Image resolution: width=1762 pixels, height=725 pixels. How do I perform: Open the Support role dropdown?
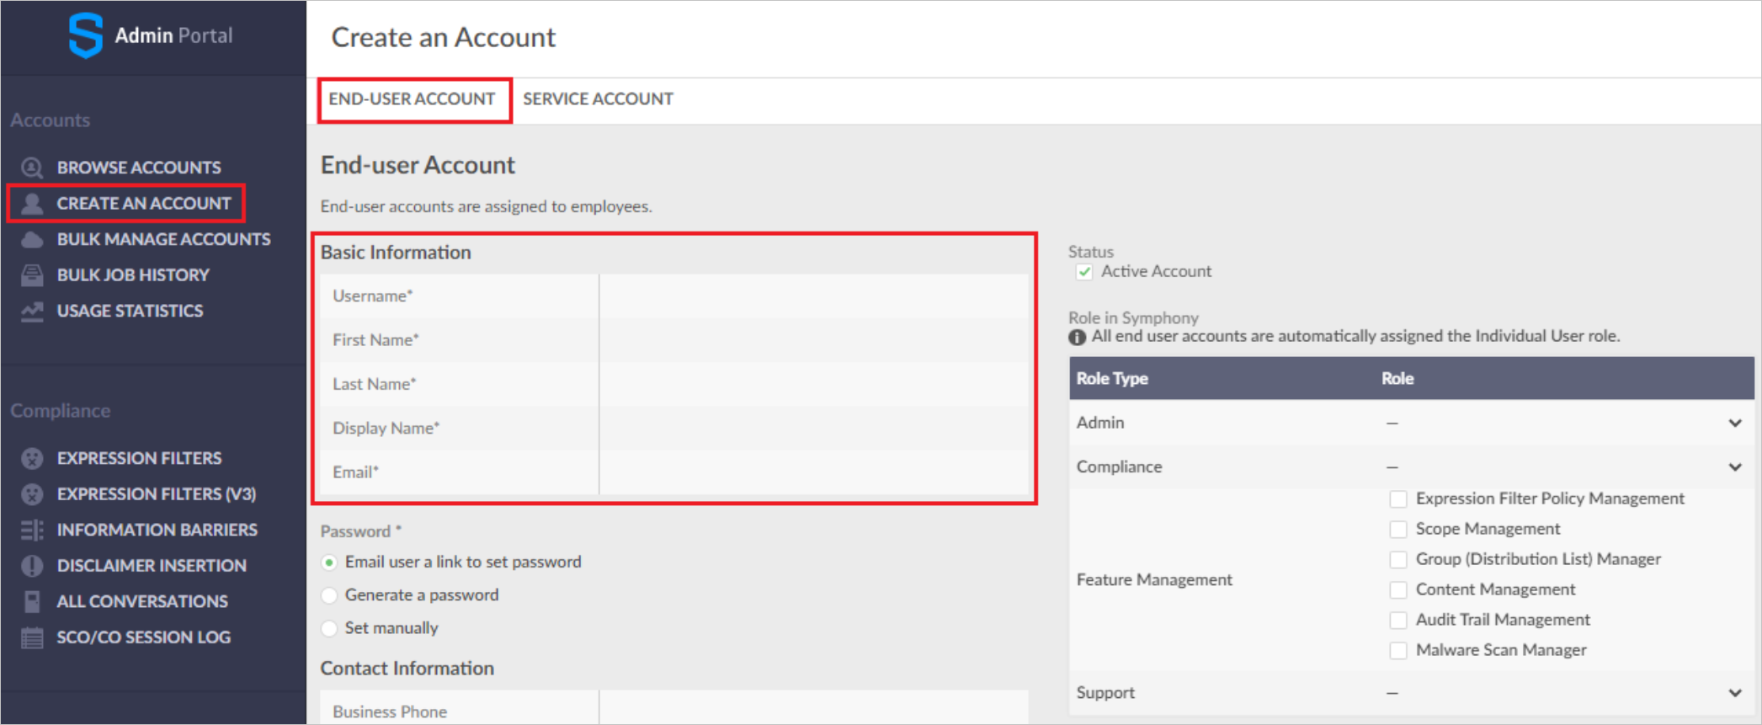1735,693
